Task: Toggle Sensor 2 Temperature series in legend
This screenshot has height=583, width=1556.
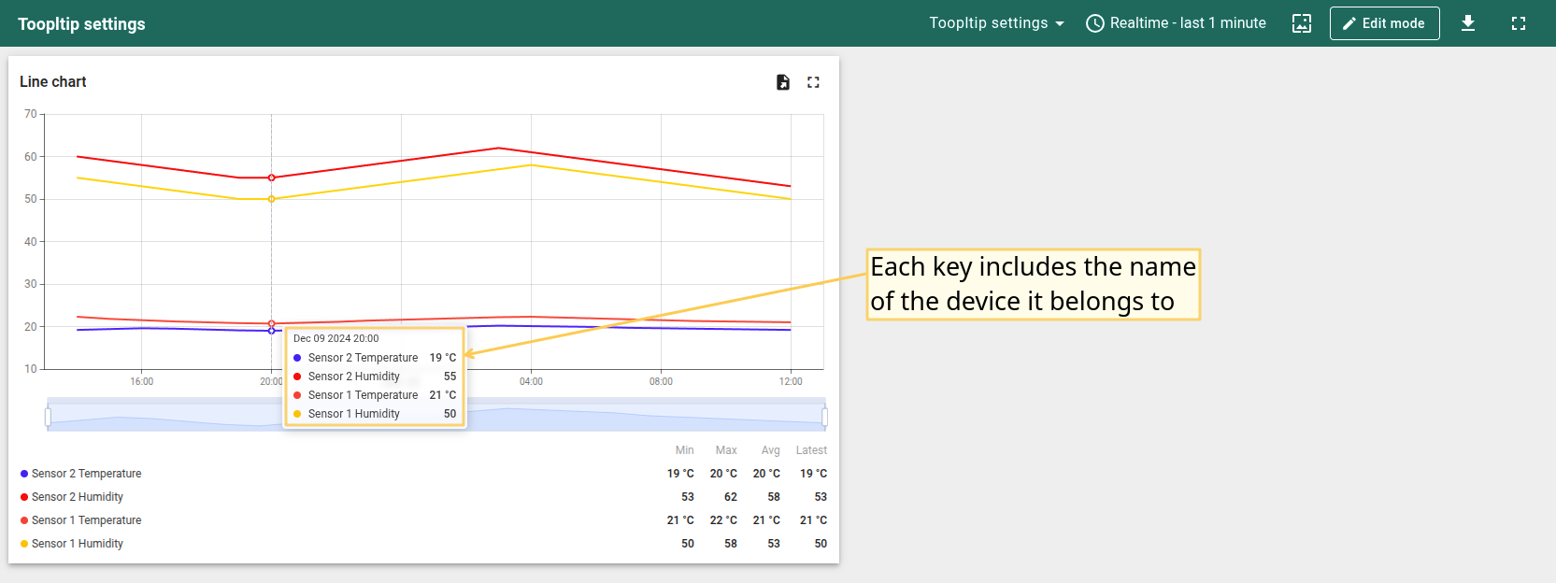Action: 86,474
